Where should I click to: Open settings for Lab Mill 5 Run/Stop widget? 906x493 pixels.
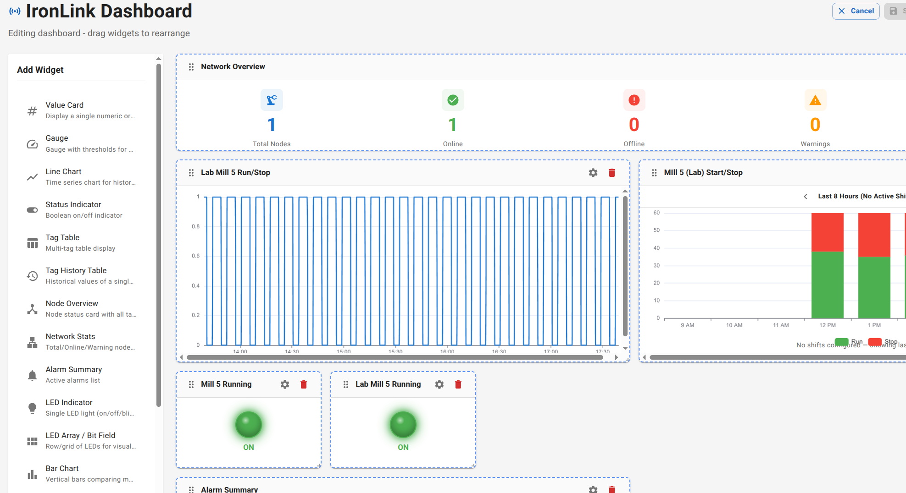[x=593, y=173]
